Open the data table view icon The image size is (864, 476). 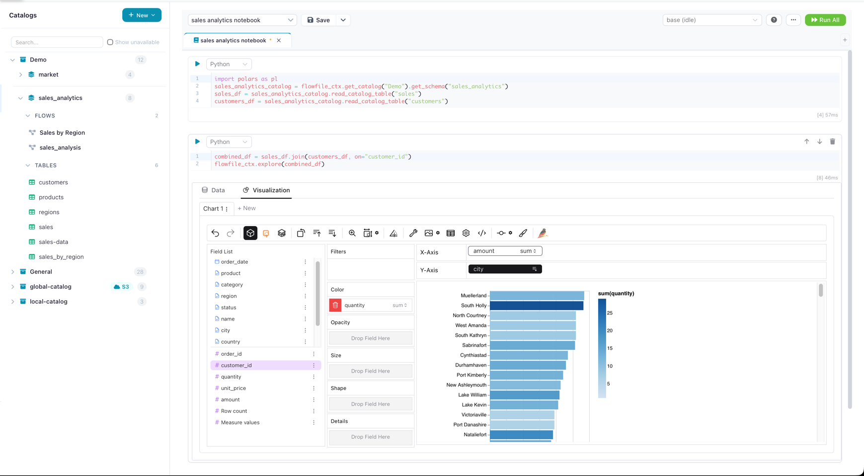pyautogui.click(x=451, y=233)
